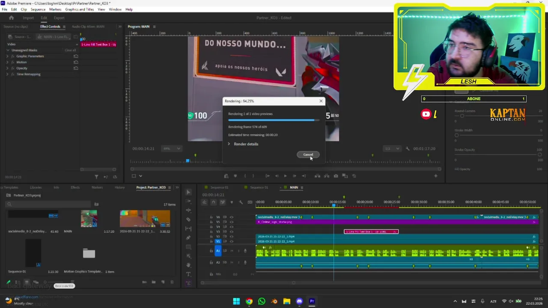548x308 pixels.
Task: Click the New Item icon in Project panel
Action: tap(163, 282)
